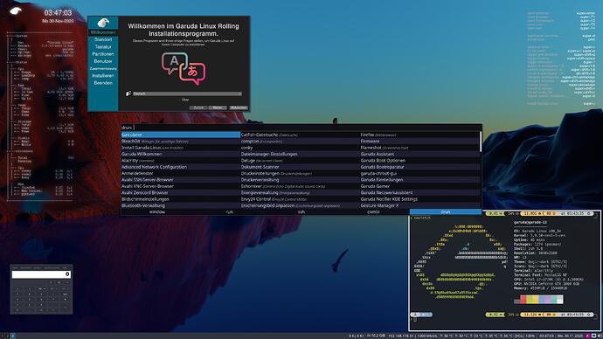
Task: Click the launcher list scrollbar
Action: point(481,142)
